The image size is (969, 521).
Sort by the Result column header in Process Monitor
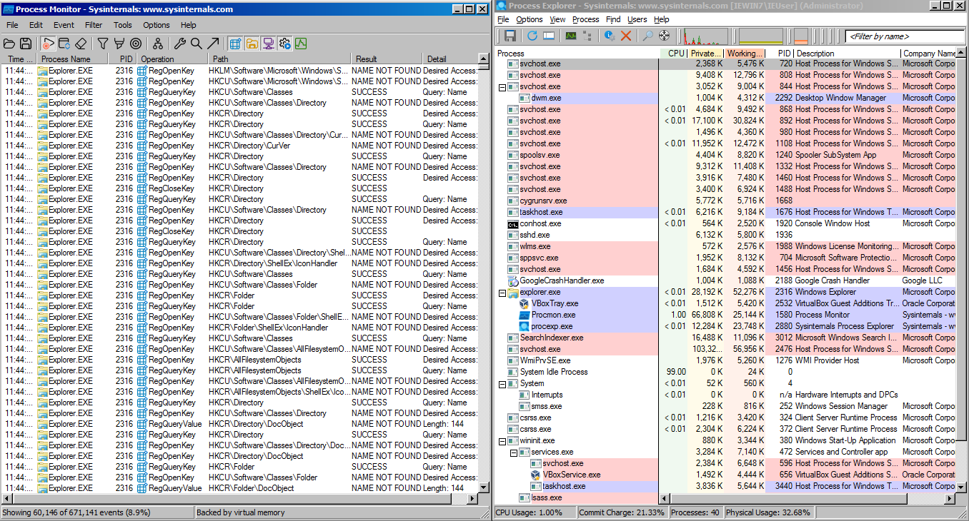pos(385,59)
